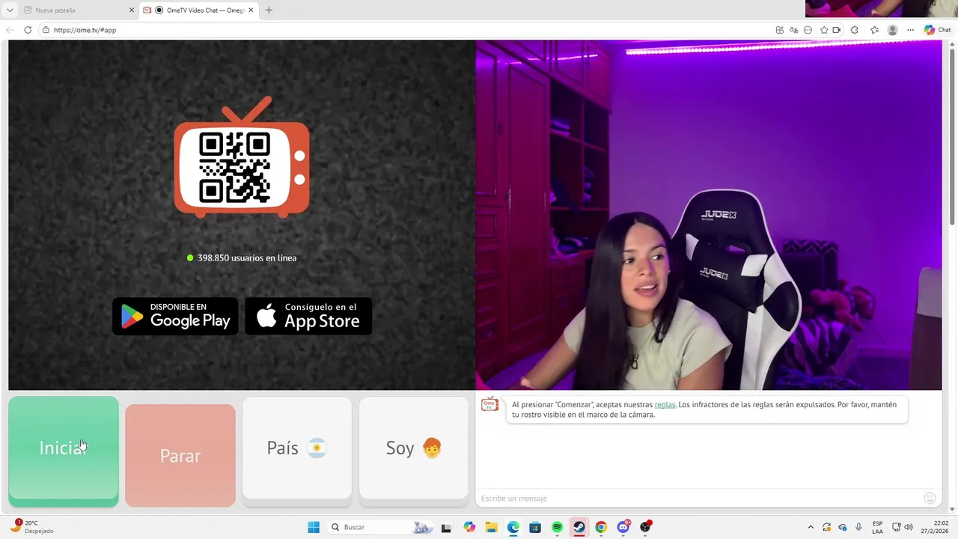Viewport: 958px width, 539px height.
Task: Open Microsoft Edge from the taskbar
Action: click(513, 527)
